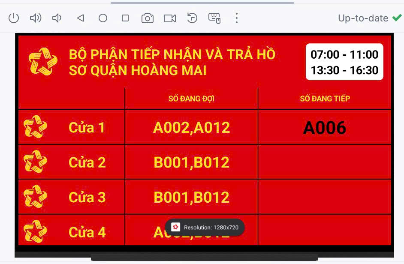This screenshot has width=404, height=264.
Task: Raise volume with the volume up icon
Action: [35, 18]
